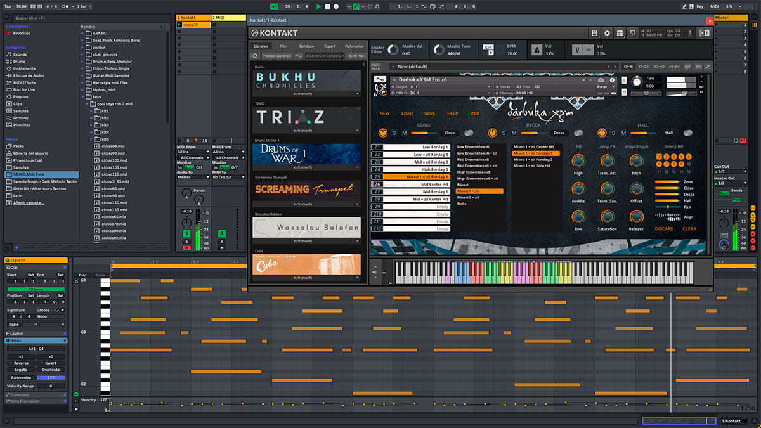This screenshot has height=428, width=761.
Task: Click the transport stop button
Action: pyautogui.click(x=327, y=6)
